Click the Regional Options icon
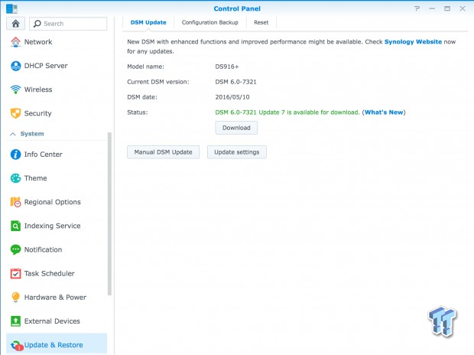The image size is (474, 355). click(15, 202)
